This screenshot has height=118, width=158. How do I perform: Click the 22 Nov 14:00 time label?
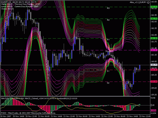pos(94,116)
